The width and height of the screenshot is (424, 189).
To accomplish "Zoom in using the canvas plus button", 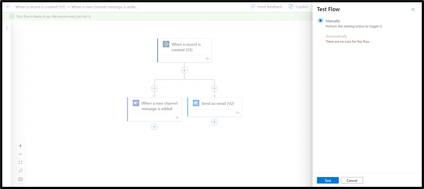I will pyautogui.click(x=20, y=146).
